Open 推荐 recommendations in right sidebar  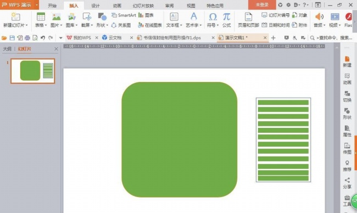347,166
